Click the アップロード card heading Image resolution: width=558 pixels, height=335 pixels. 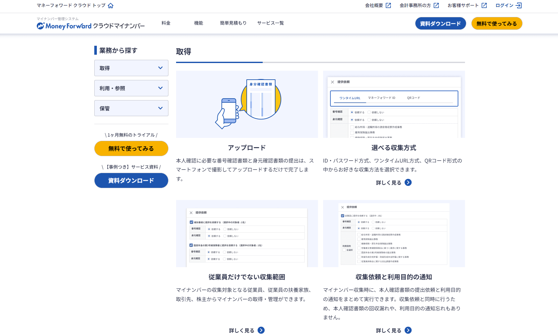(247, 148)
